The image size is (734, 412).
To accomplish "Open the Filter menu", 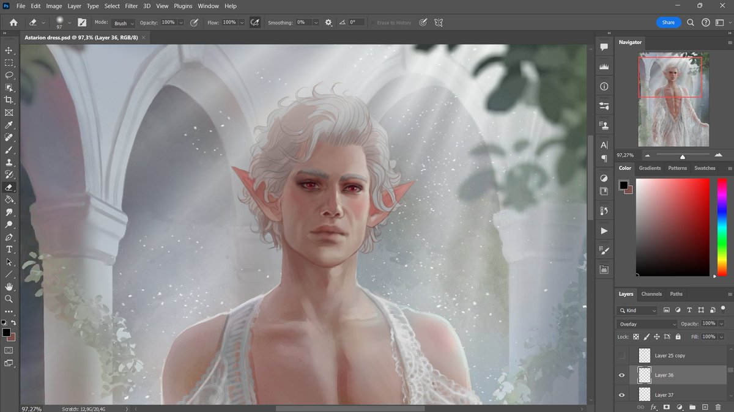I will (131, 6).
